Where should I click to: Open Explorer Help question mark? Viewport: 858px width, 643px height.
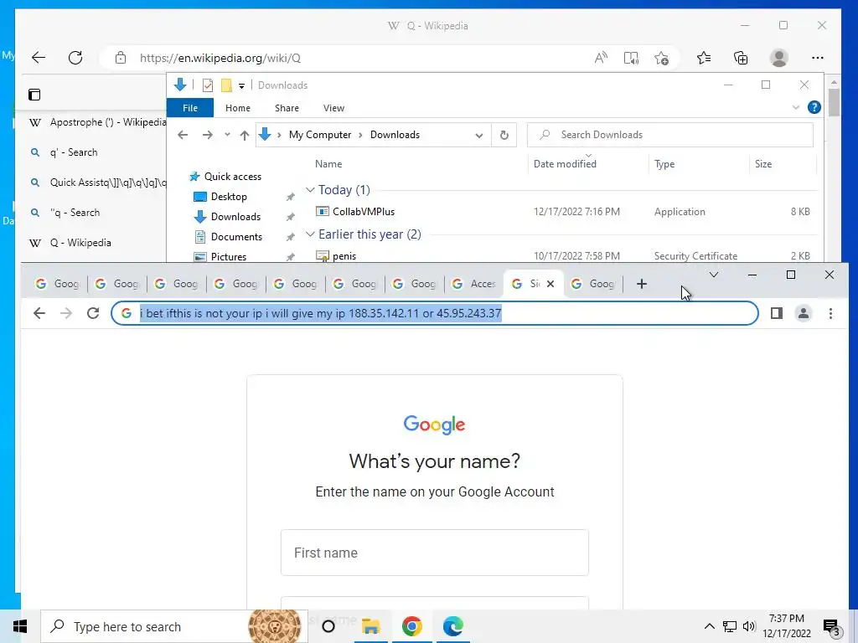814,108
